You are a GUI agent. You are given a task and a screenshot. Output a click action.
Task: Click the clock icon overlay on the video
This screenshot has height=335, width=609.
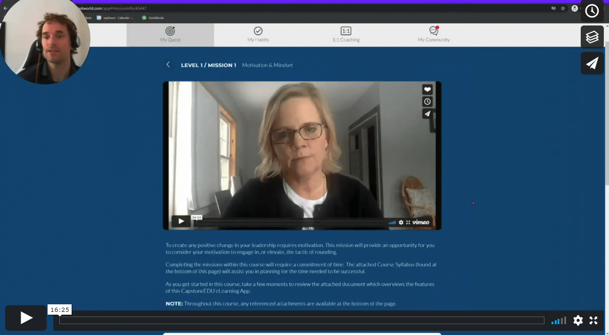[427, 101]
